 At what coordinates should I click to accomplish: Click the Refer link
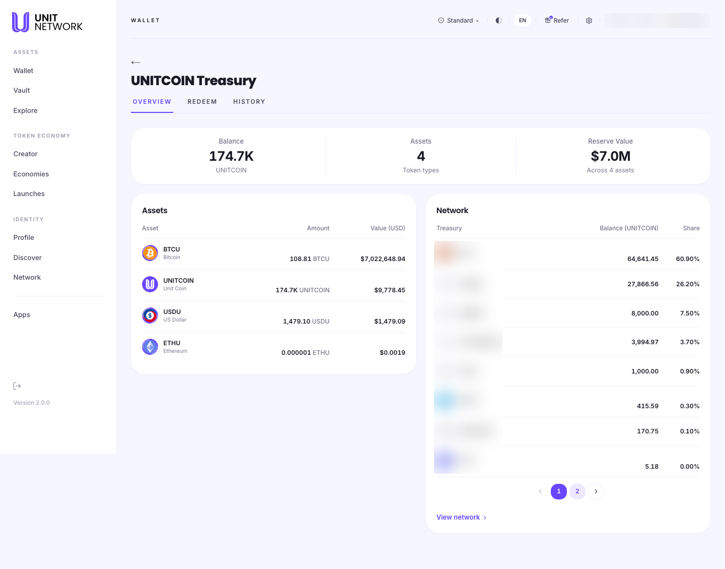point(557,21)
